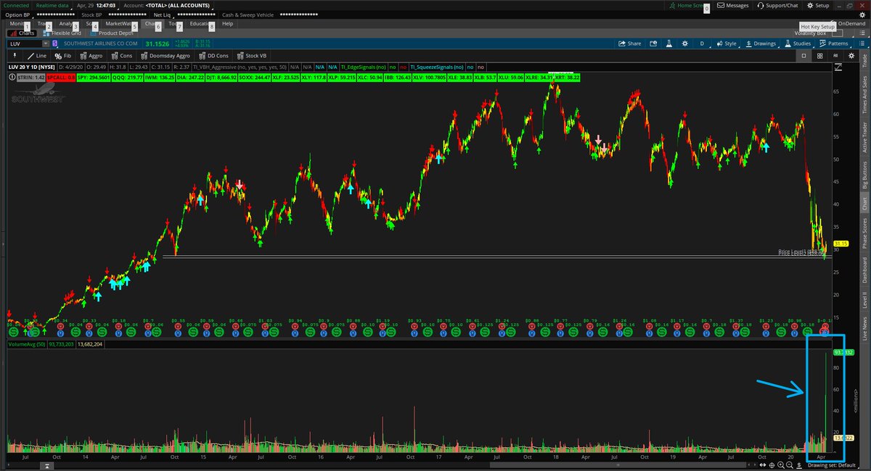This screenshot has width=871, height=471.
Task: Click the purple S symbol-link icon
Action: point(55,43)
